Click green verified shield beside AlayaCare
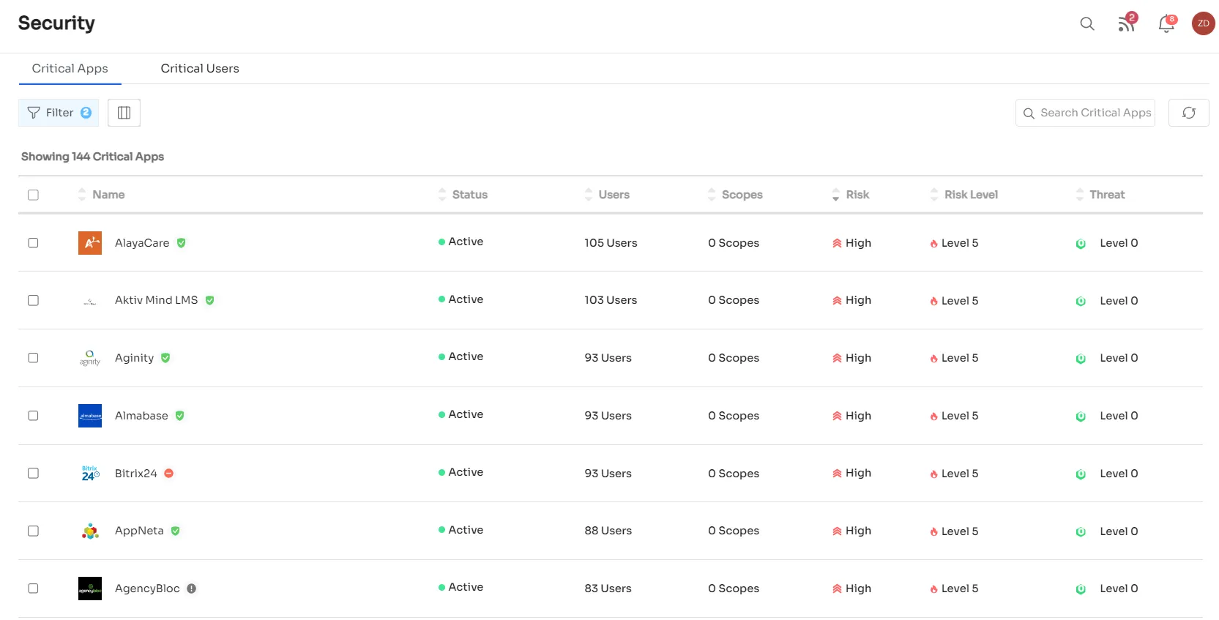The image size is (1219, 620). [x=181, y=243]
